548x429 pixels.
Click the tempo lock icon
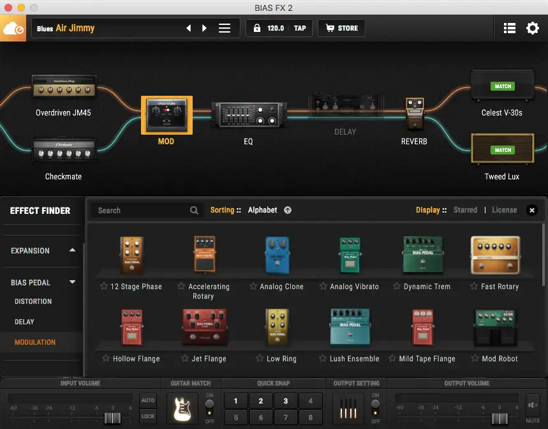coord(257,29)
